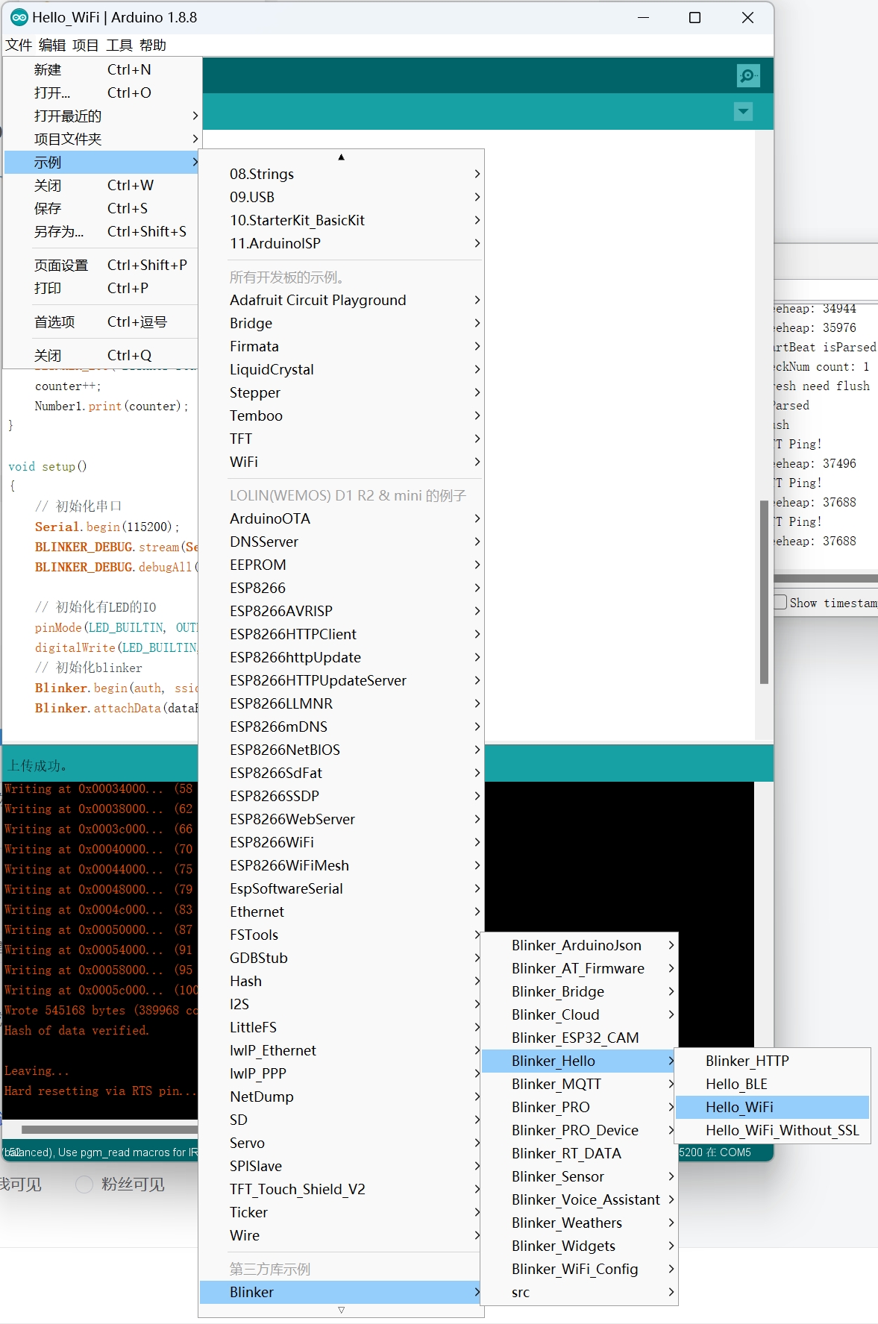Open the 工具 menu
This screenshot has height=1324, width=878.
coord(119,46)
